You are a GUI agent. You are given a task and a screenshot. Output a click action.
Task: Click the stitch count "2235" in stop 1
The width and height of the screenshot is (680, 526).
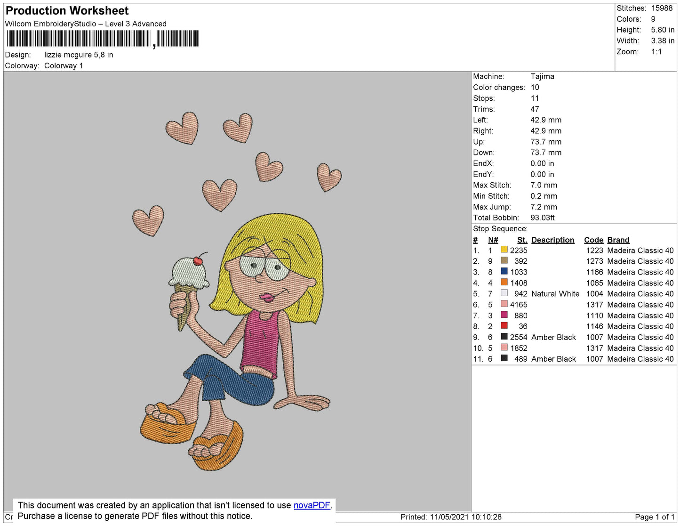coord(519,250)
